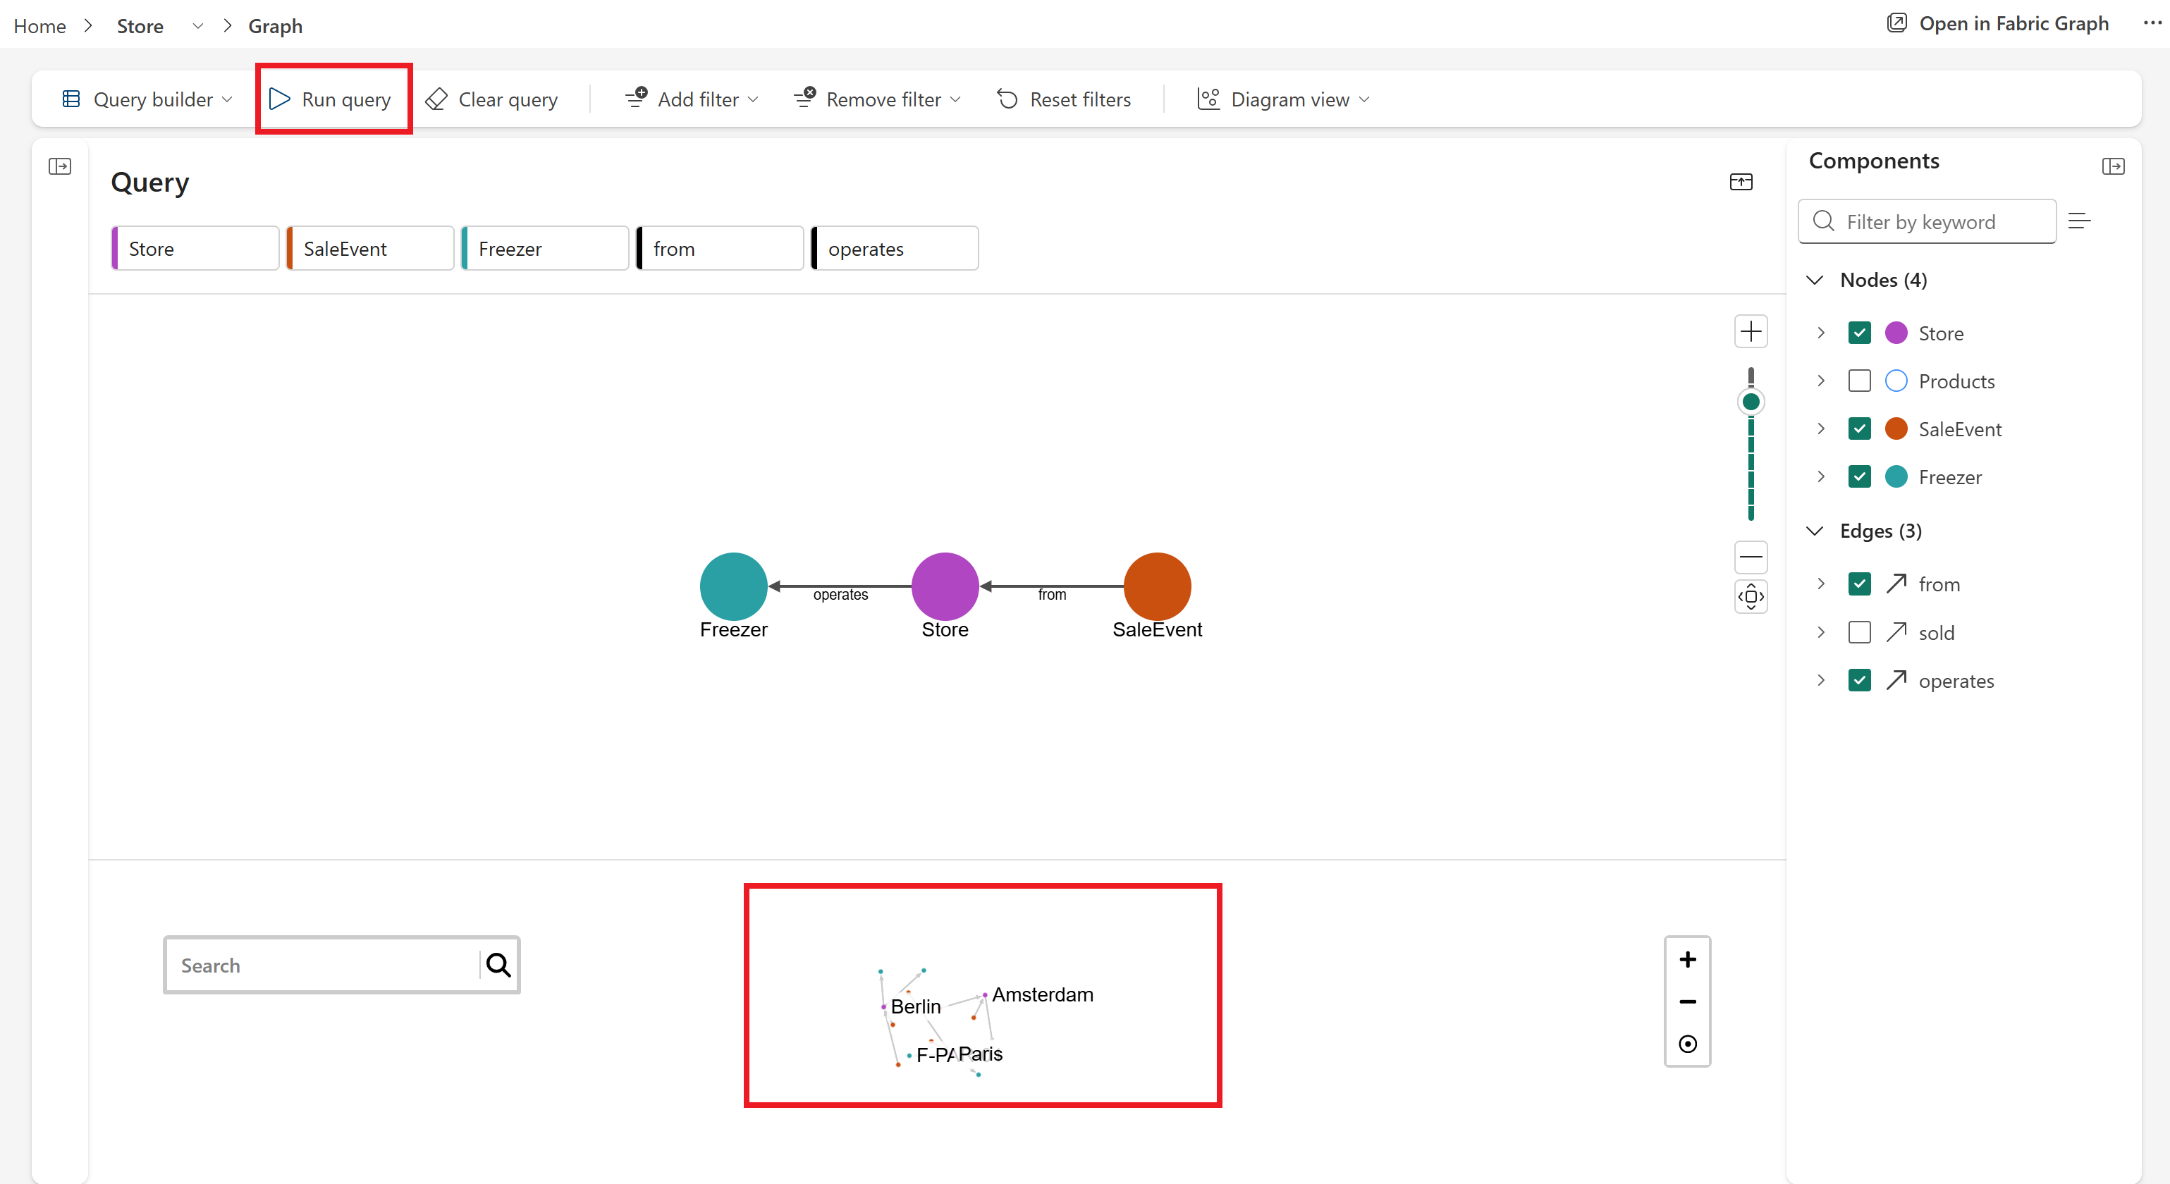Expand the Store node row
Screen dimensions: 2170x1184
pos(1820,333)
